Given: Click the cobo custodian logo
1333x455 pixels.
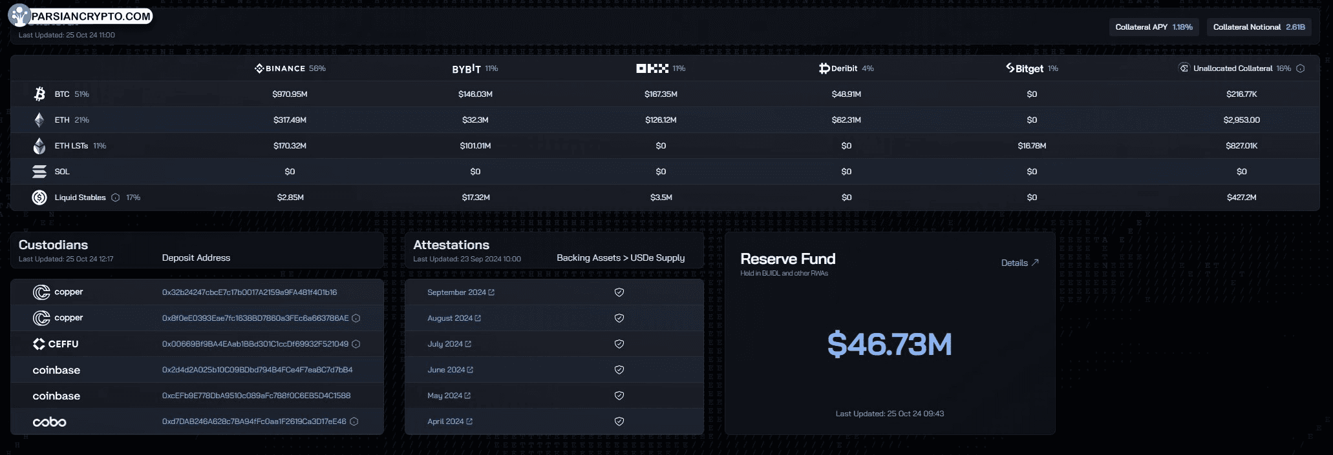Looking at the screenshot, I should point(50,421).
